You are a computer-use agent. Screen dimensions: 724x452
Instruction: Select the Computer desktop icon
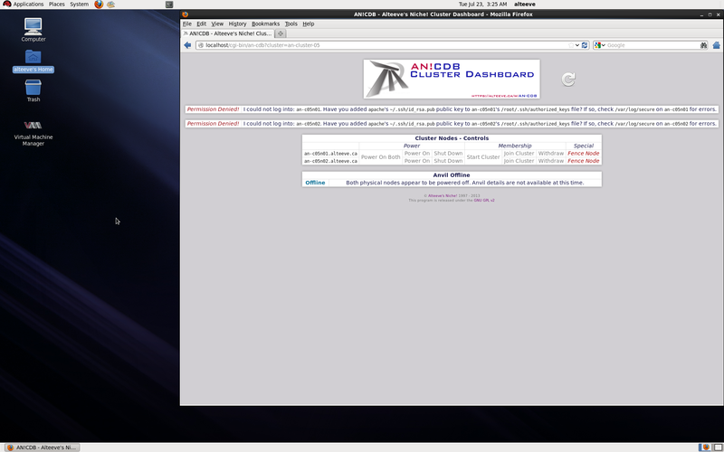33,30
